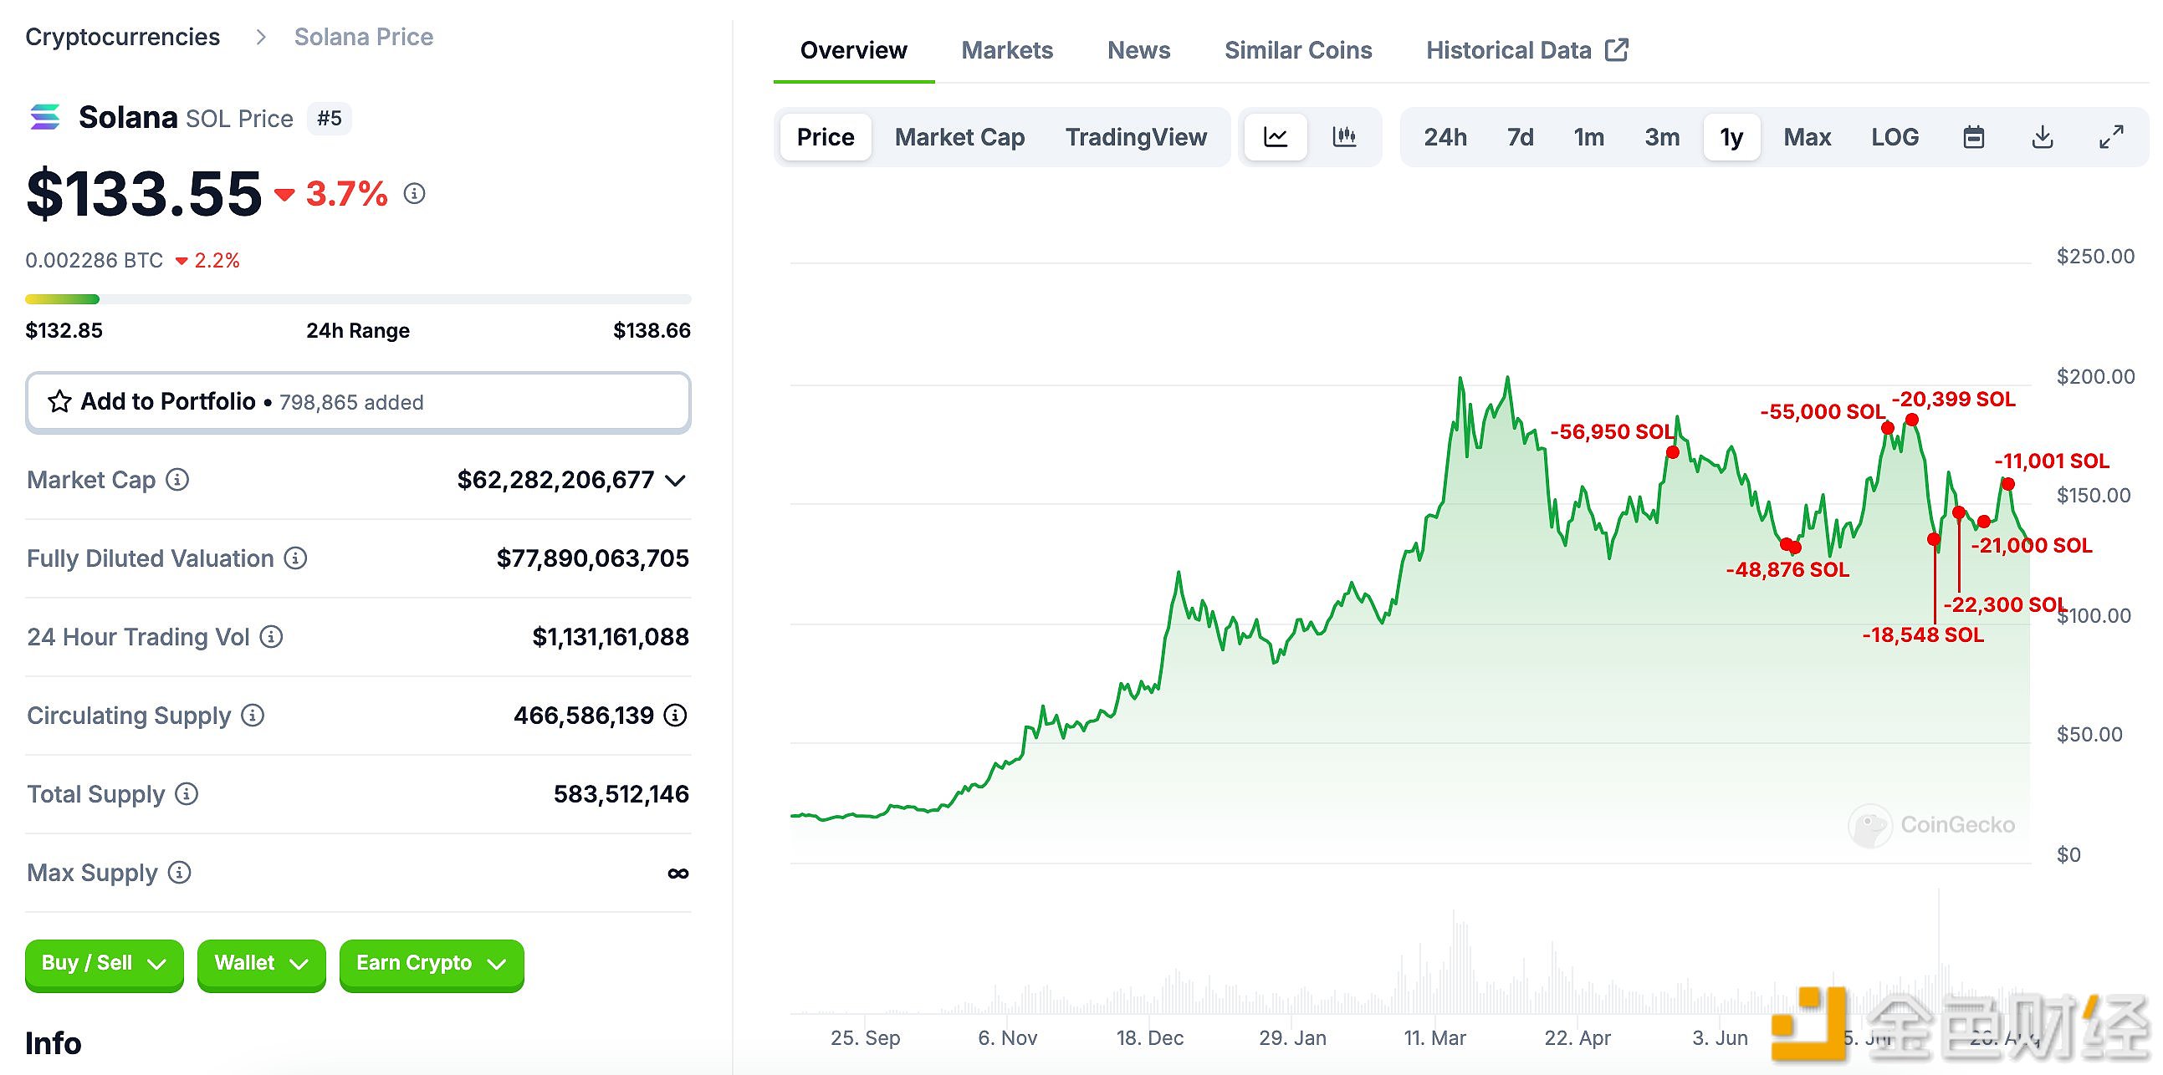The width and height of the screenshot is (2163, 1075).
Task: Toggle LOG scale on chart
Action: pyautogui.click(x=1895, y=137)
